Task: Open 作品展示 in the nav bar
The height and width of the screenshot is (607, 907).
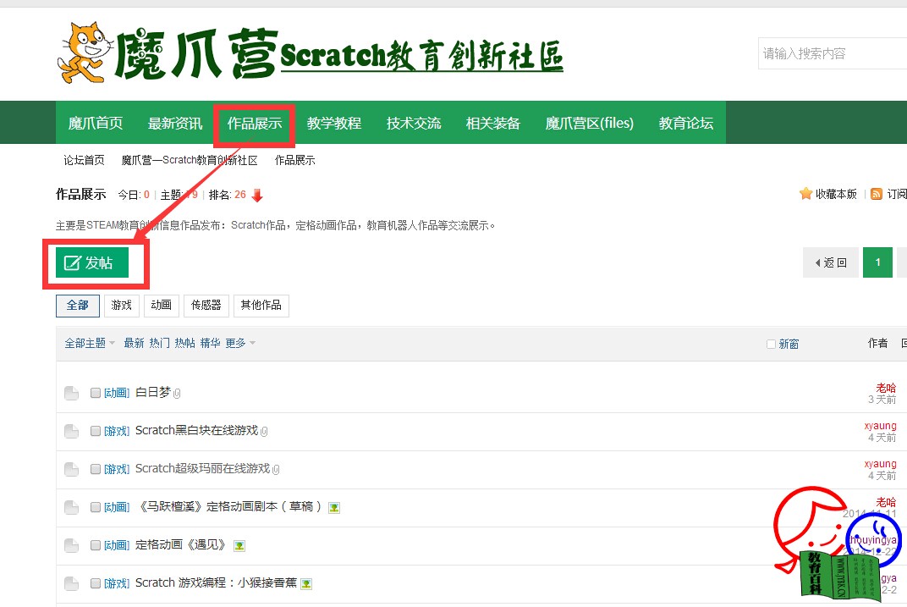Action: click(x=255, y=124)
